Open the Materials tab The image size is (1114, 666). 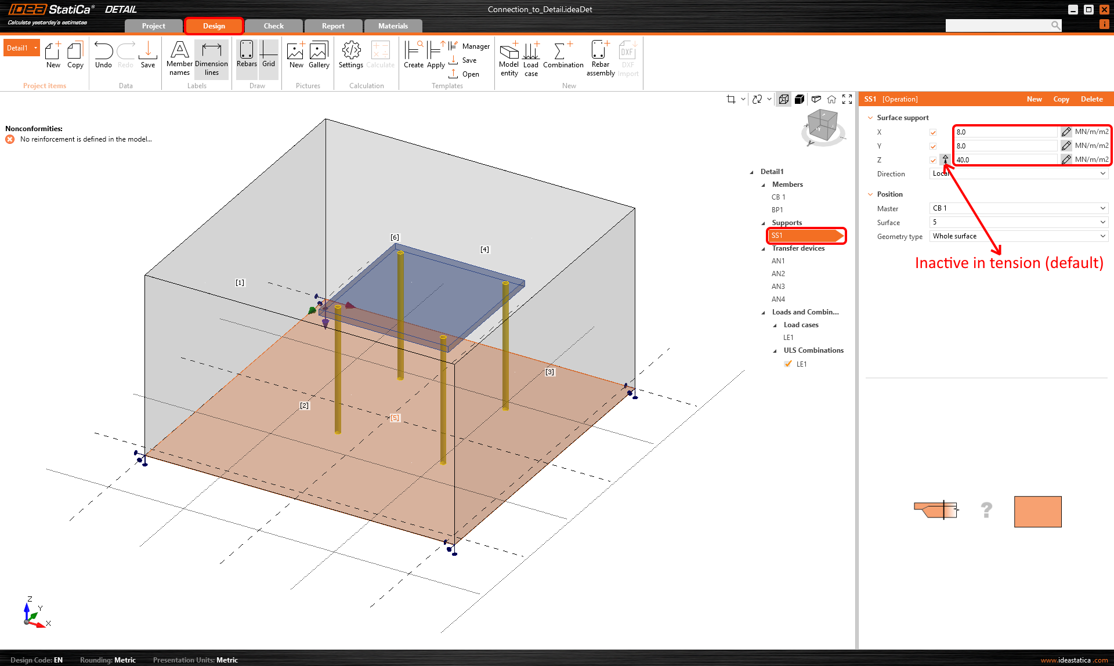pos(393,26)
